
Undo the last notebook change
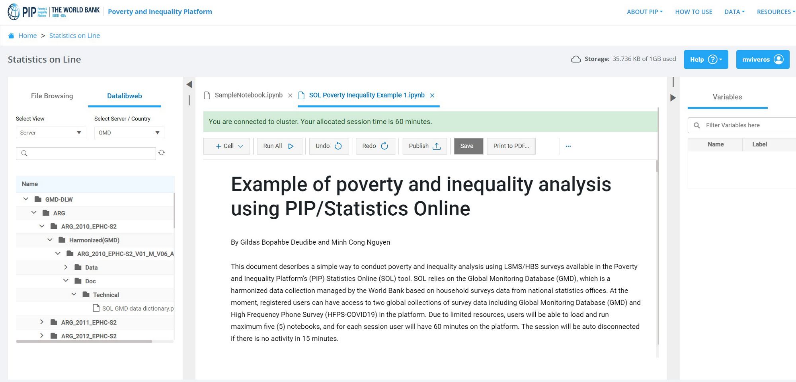coord(328,146)
